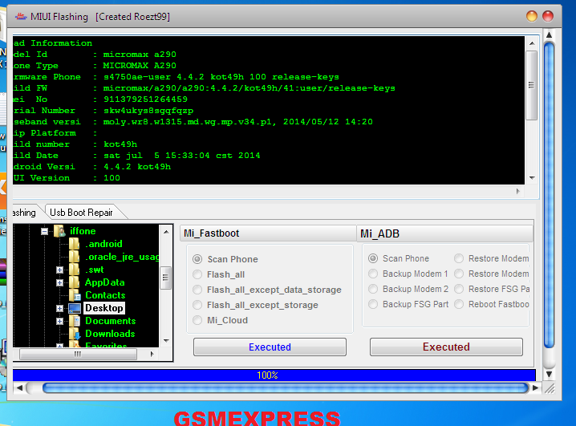Select Backup FSG Part option
Image resolution: width=576 pixels, height=426 pixels.
pyautogui.click(x=373, y=304)
